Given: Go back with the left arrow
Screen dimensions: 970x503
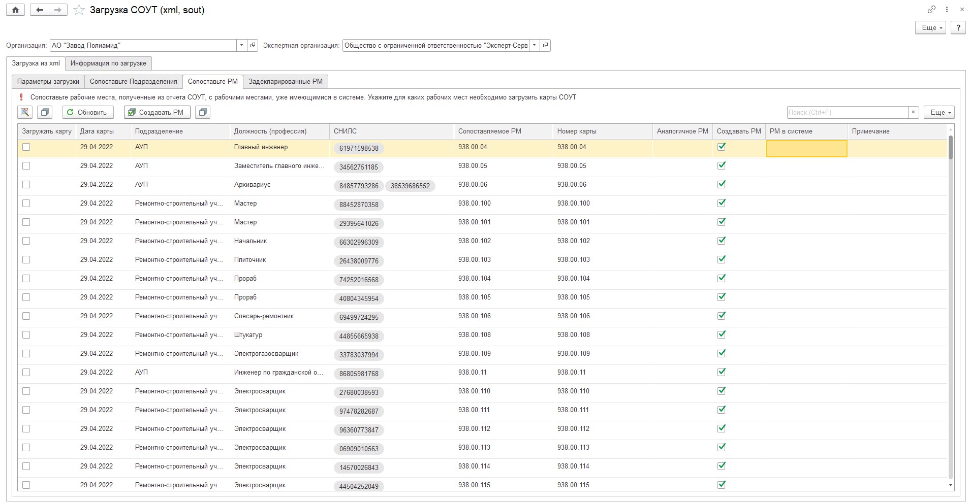Looking at the screenshot, I should click(x=40, y=10).
